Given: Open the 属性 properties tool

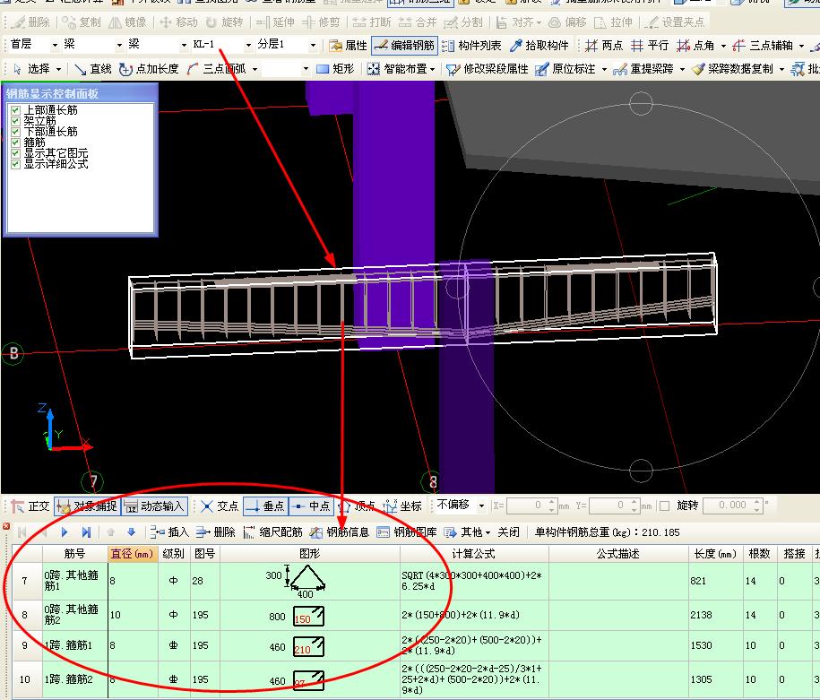Looking at the screenshot, I should 348,46.
